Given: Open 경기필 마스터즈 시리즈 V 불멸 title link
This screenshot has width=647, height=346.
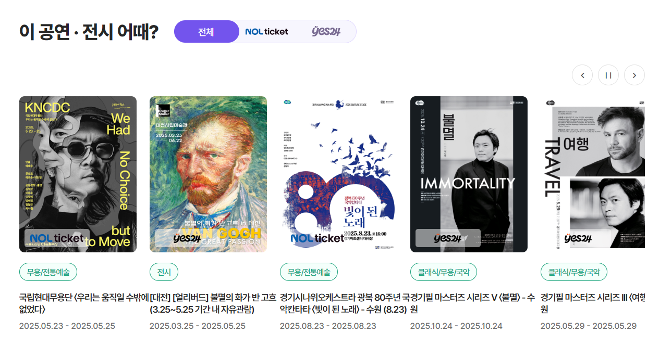Looking at the screenshot, I should [x=472, y=303].
